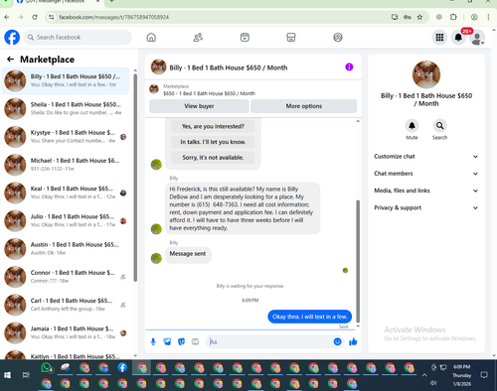
Task: Open browser extensions puzzle icon
Action: tap(453, 17)
